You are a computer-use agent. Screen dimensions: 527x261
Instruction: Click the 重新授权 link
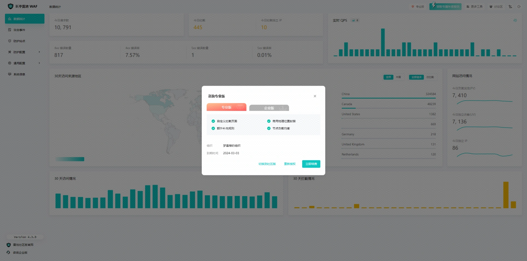pos(290,164)
